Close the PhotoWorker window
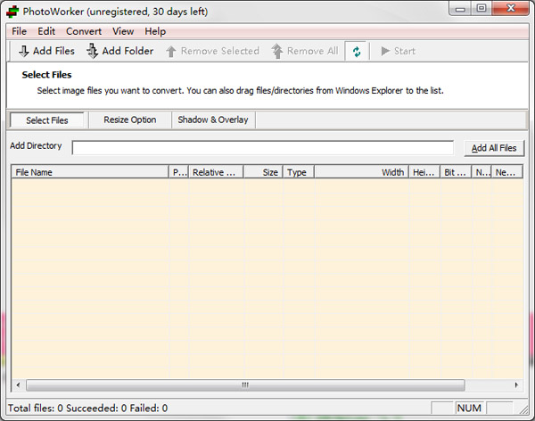The image size is (535, 421). [511, 8]
